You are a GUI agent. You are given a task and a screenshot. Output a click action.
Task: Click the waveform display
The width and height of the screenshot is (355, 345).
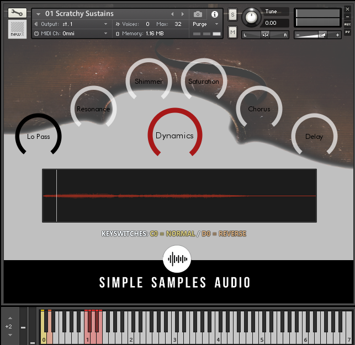[x=179, y=196]
